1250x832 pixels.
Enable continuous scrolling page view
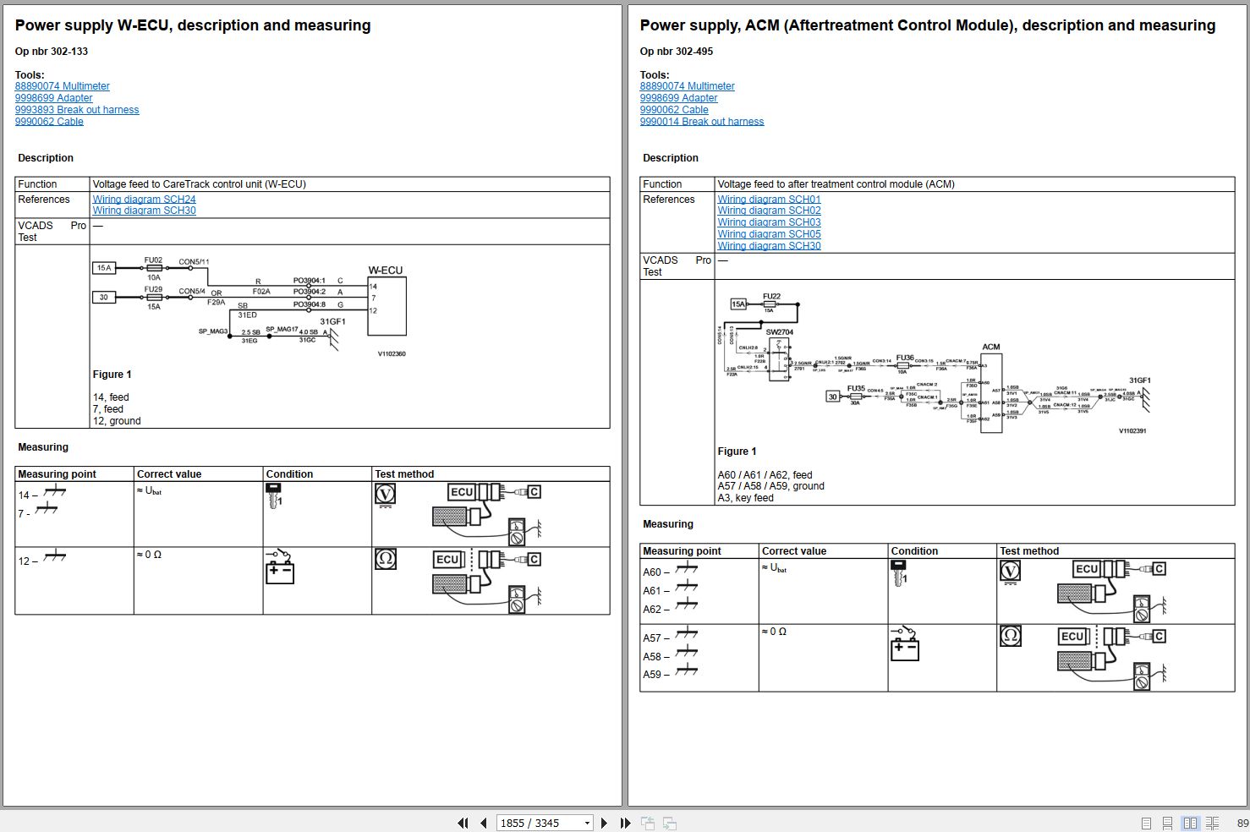click(1167, 823)
